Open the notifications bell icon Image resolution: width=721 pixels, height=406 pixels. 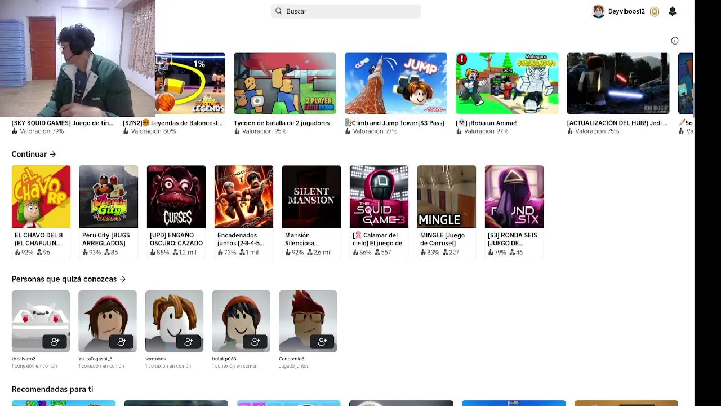point(673,11)
